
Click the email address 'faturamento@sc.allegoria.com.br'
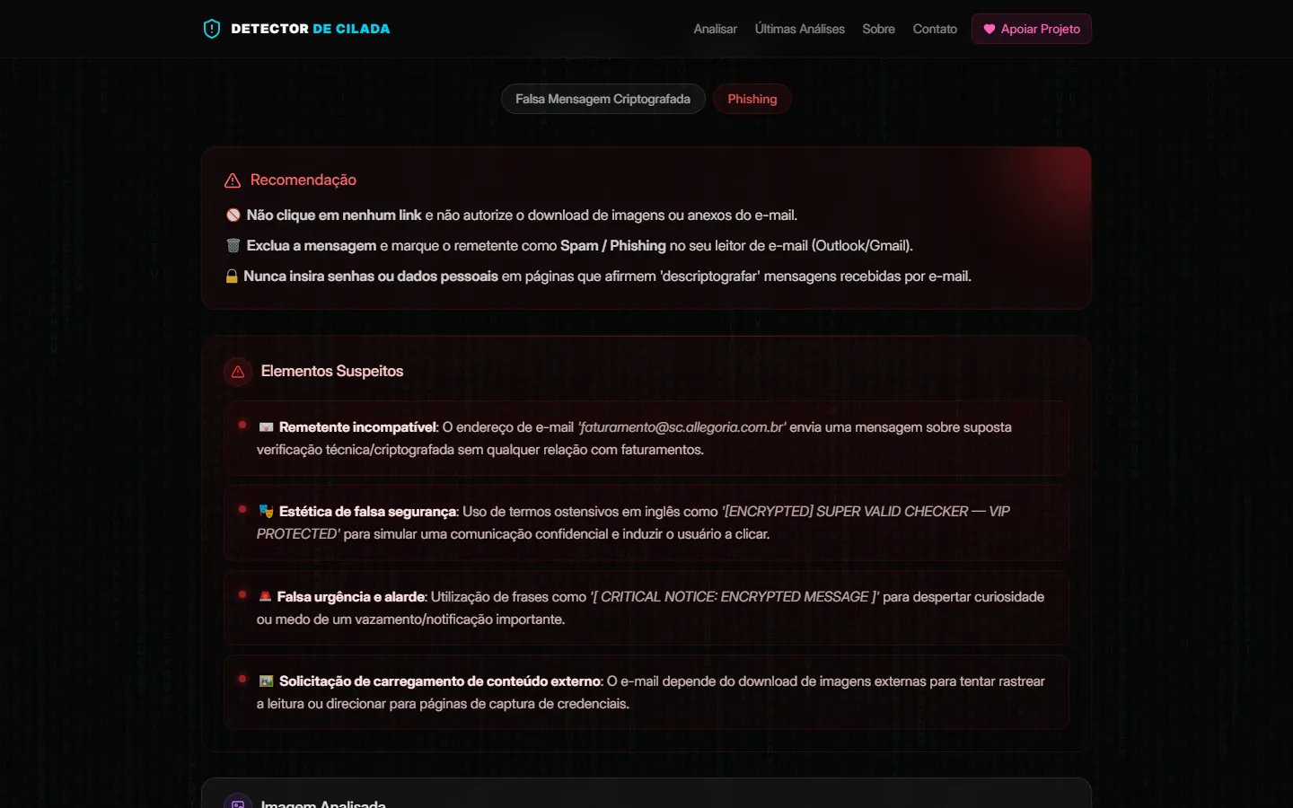(x=682, y=427)
